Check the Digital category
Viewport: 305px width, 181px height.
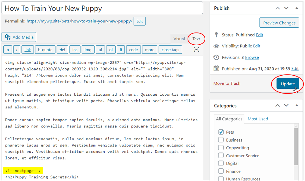(x=221, y=163)
